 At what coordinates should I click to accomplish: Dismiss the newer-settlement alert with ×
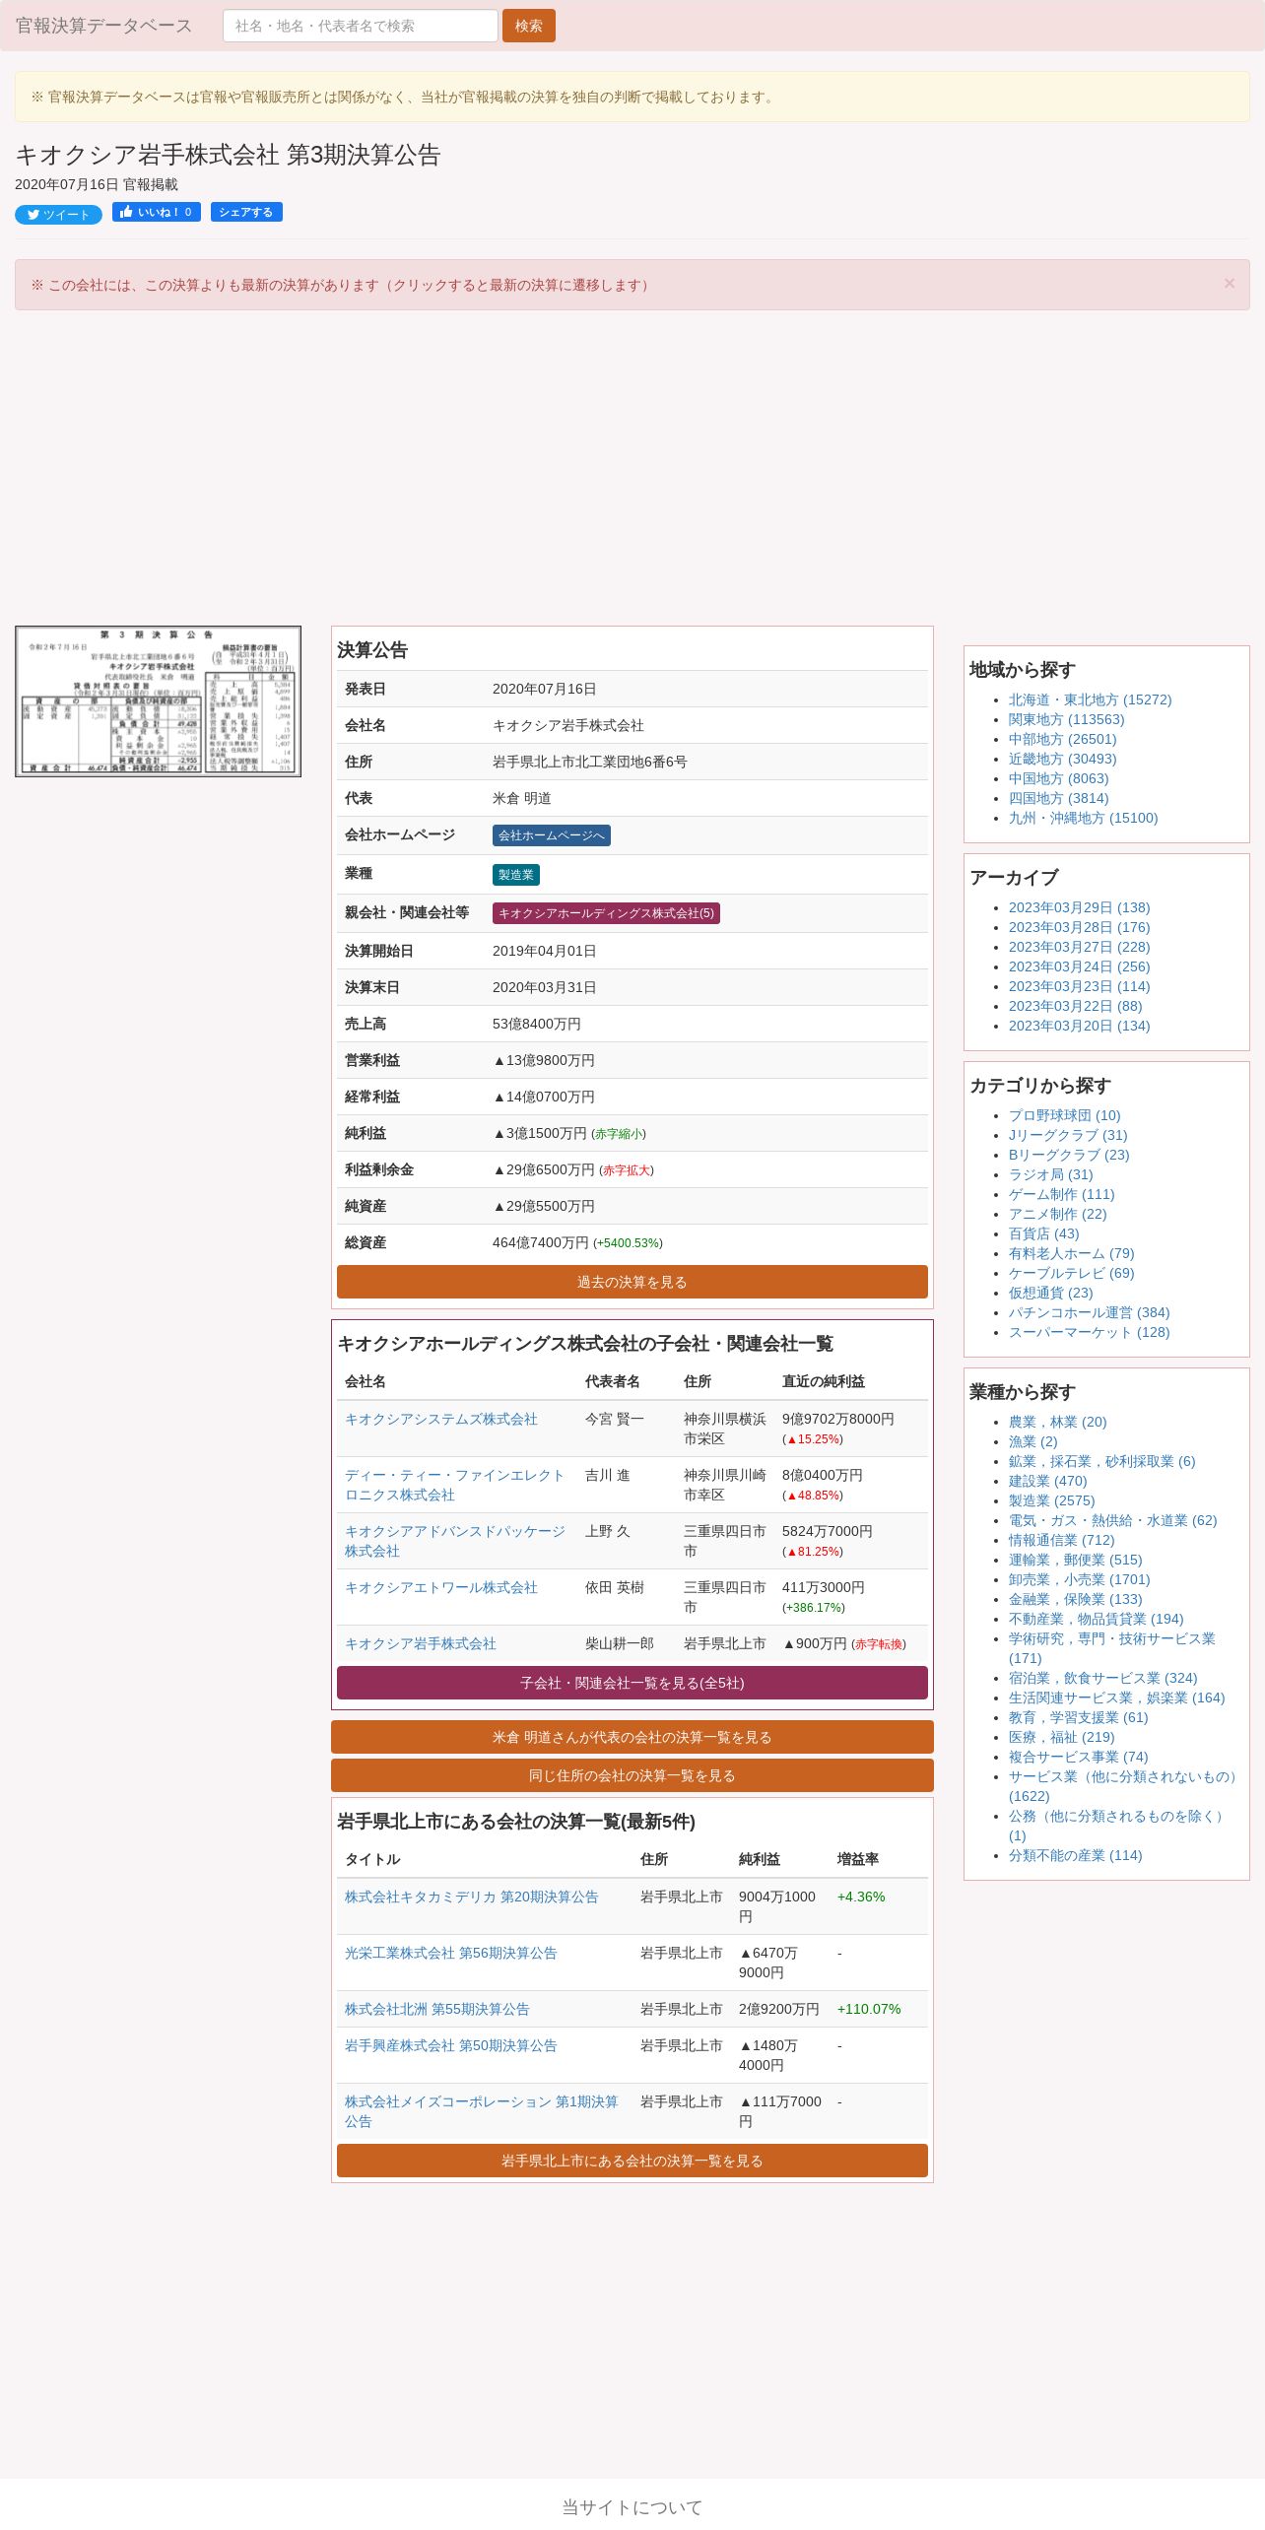click(x=1229, y=284)
